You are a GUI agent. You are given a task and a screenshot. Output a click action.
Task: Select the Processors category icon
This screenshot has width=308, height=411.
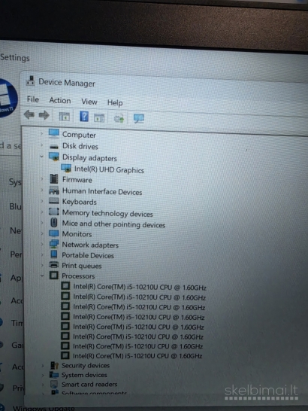[x=53, y=276]
